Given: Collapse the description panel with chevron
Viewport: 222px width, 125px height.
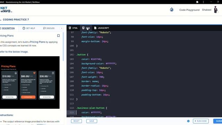Looking at the screenshot, I should click(62, 28).
